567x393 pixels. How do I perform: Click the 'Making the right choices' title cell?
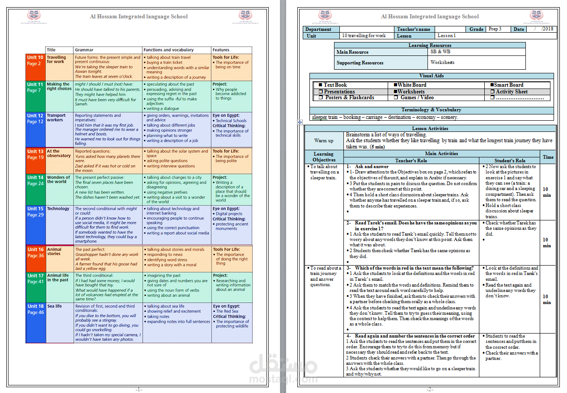click(59, 96)
